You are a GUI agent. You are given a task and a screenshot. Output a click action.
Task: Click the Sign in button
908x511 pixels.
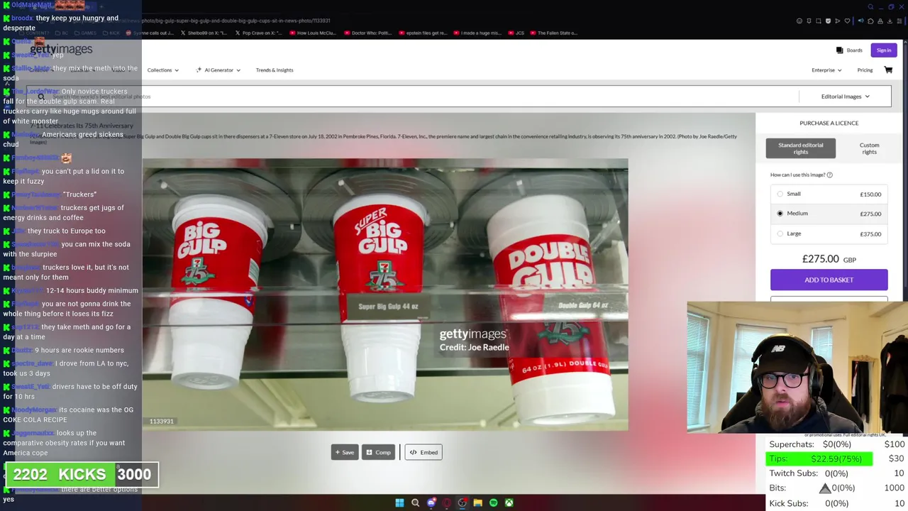pos(884,50)
